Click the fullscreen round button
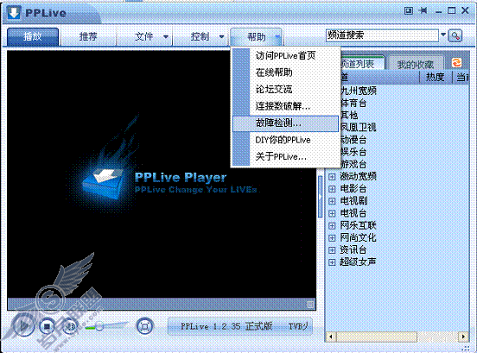Viewport: 477px width, 353px height. click(x=144, y=326)
